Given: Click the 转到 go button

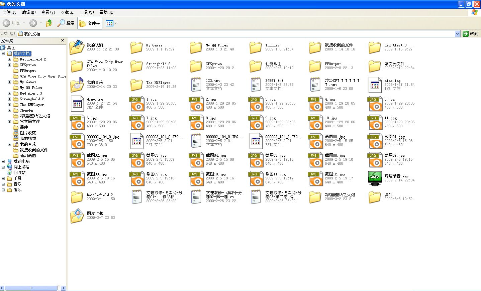Looking at the screenshot, I should click(471, 33).
